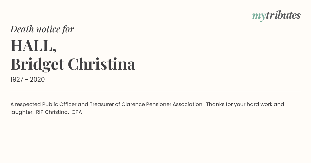Select the "Death notice for" italic heading
Image resolution: width=311 pixels, height=163 pixels.
click(x=42, y=29)
